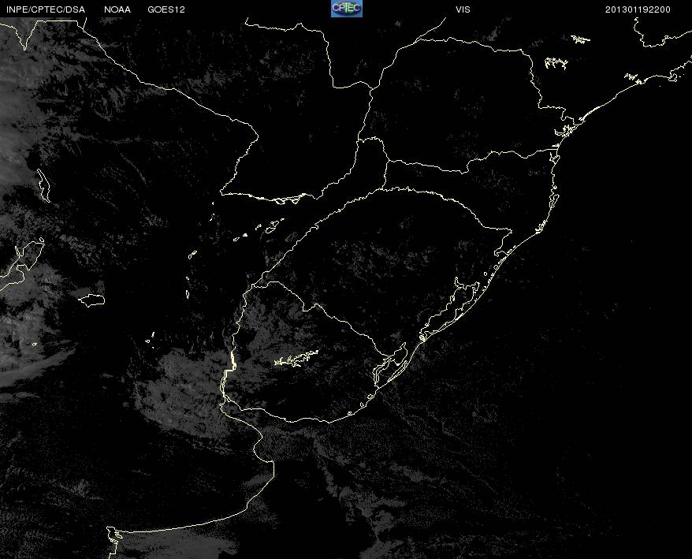Click the CPTEC logo in the header
The height and width of the screenshot is (559, 692).
[x=346, y=8]
